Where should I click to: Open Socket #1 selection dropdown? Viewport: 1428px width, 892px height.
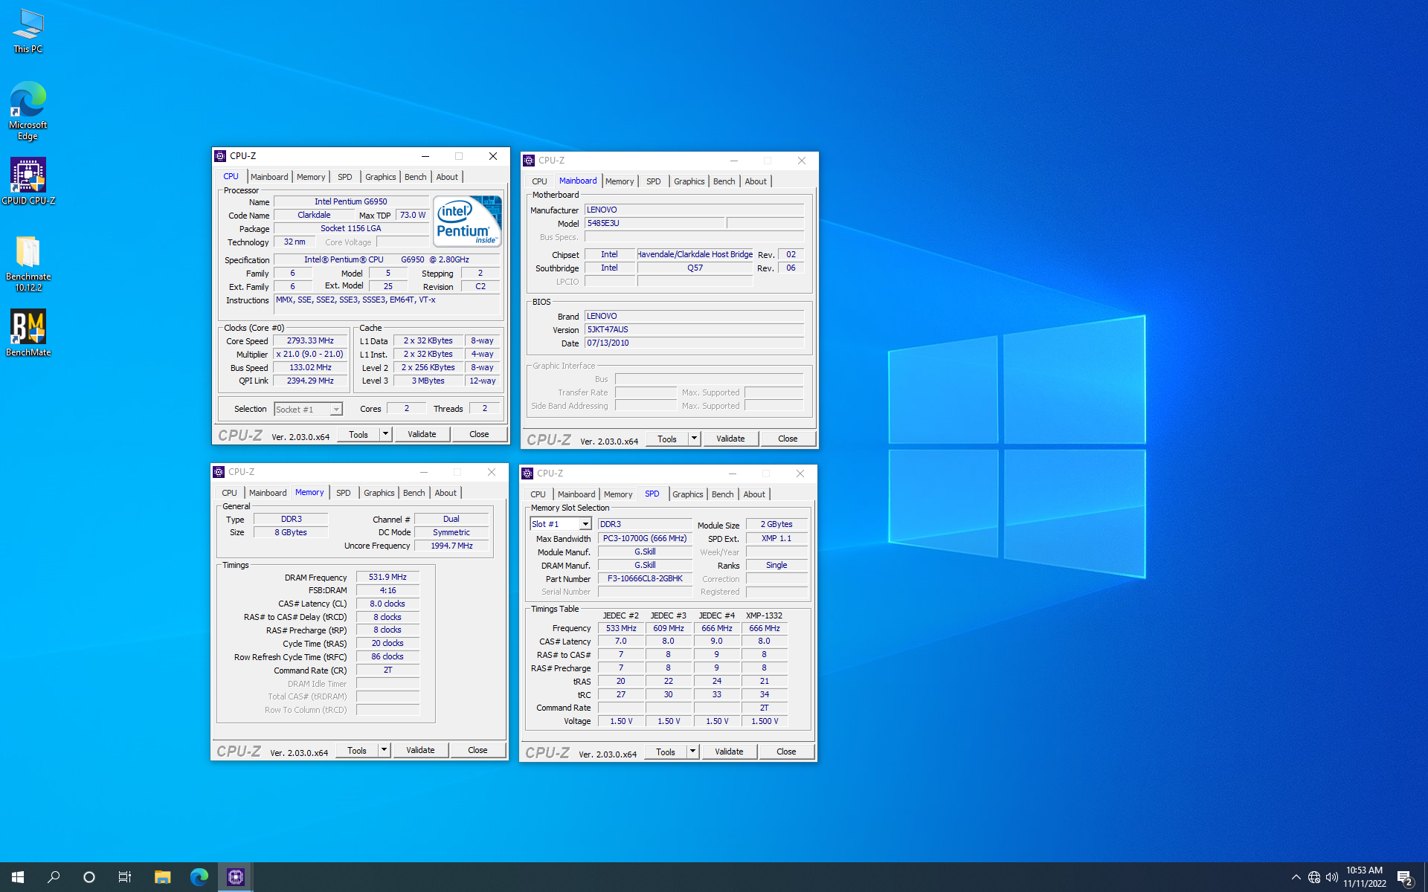(336, 410)
